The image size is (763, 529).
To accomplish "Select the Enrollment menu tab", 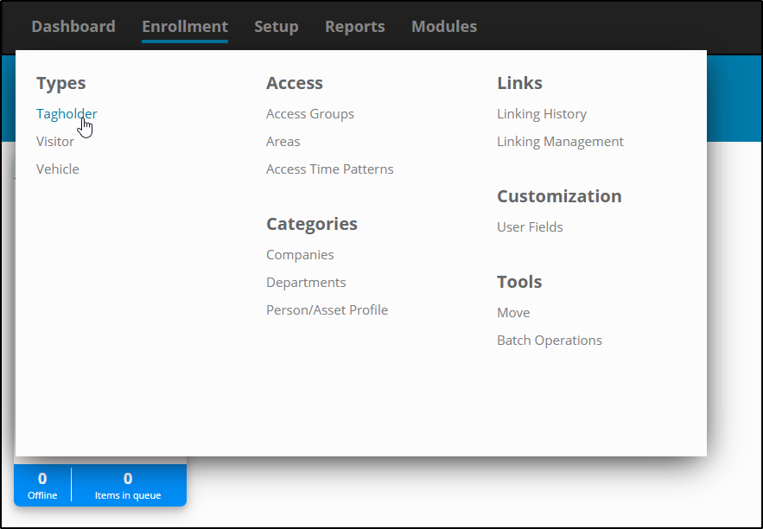I will [185, 26].
